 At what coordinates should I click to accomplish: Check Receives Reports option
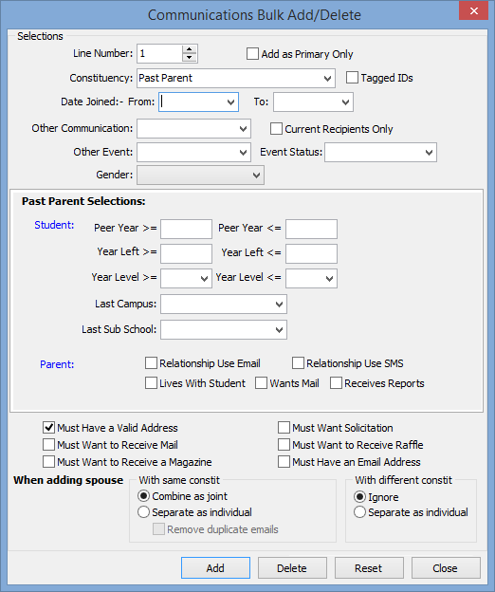point(336,383)
